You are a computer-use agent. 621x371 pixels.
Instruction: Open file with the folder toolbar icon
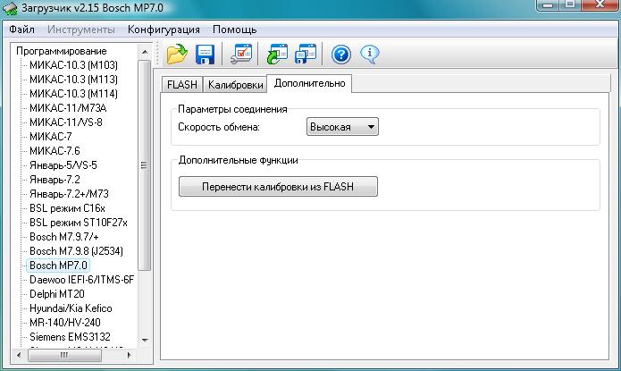pyautogui.click(x=177, y=55)
